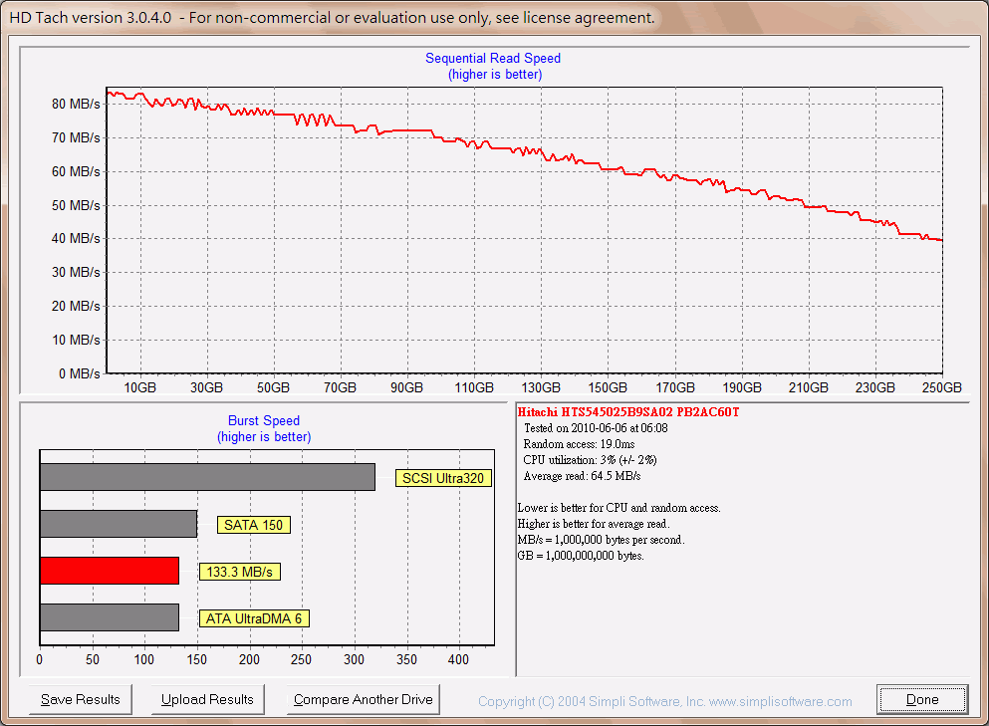Click the 40 MB/s axis label
The width and height of the screenshot is (989, 726).
click(x=76, y=238)
